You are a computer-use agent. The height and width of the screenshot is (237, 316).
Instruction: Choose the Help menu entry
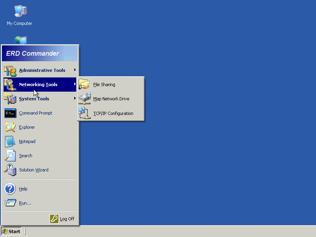tap(40, 189)
